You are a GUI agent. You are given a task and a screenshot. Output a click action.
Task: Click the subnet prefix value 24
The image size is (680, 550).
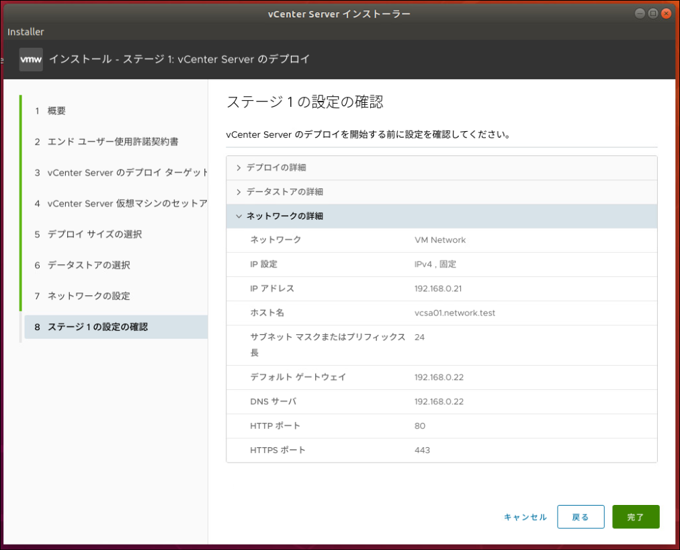click(x=419, y=338)
